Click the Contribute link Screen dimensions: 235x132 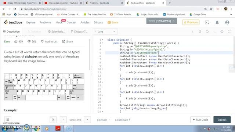[122, 120]
